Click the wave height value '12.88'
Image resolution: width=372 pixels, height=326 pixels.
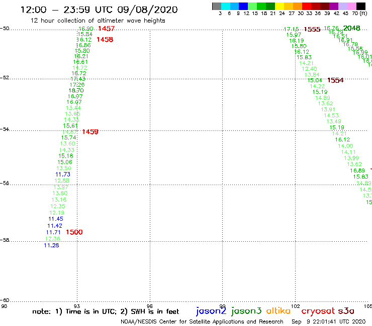[62, 181]
